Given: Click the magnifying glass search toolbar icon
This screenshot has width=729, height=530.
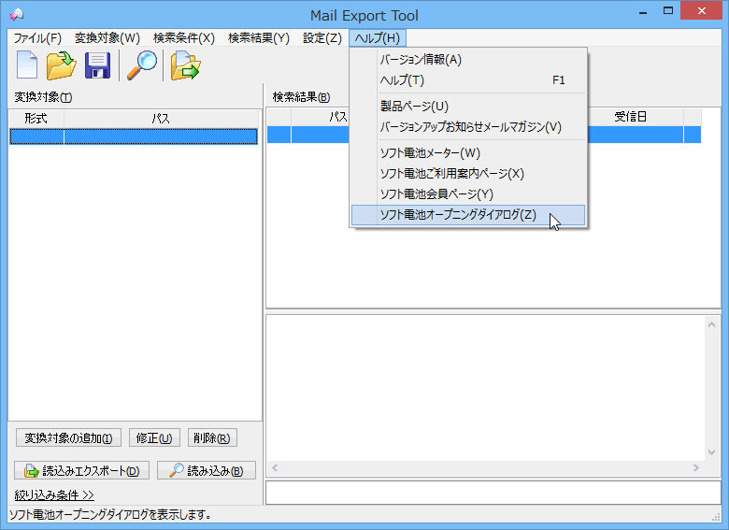Looking at the screenshot, I should click(142, 65).
